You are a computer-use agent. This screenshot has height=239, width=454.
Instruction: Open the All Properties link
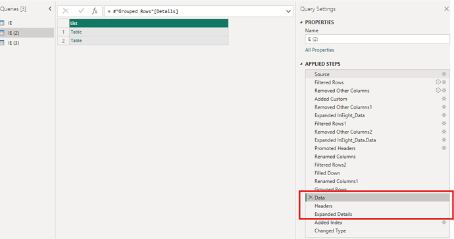click(320, 50)
